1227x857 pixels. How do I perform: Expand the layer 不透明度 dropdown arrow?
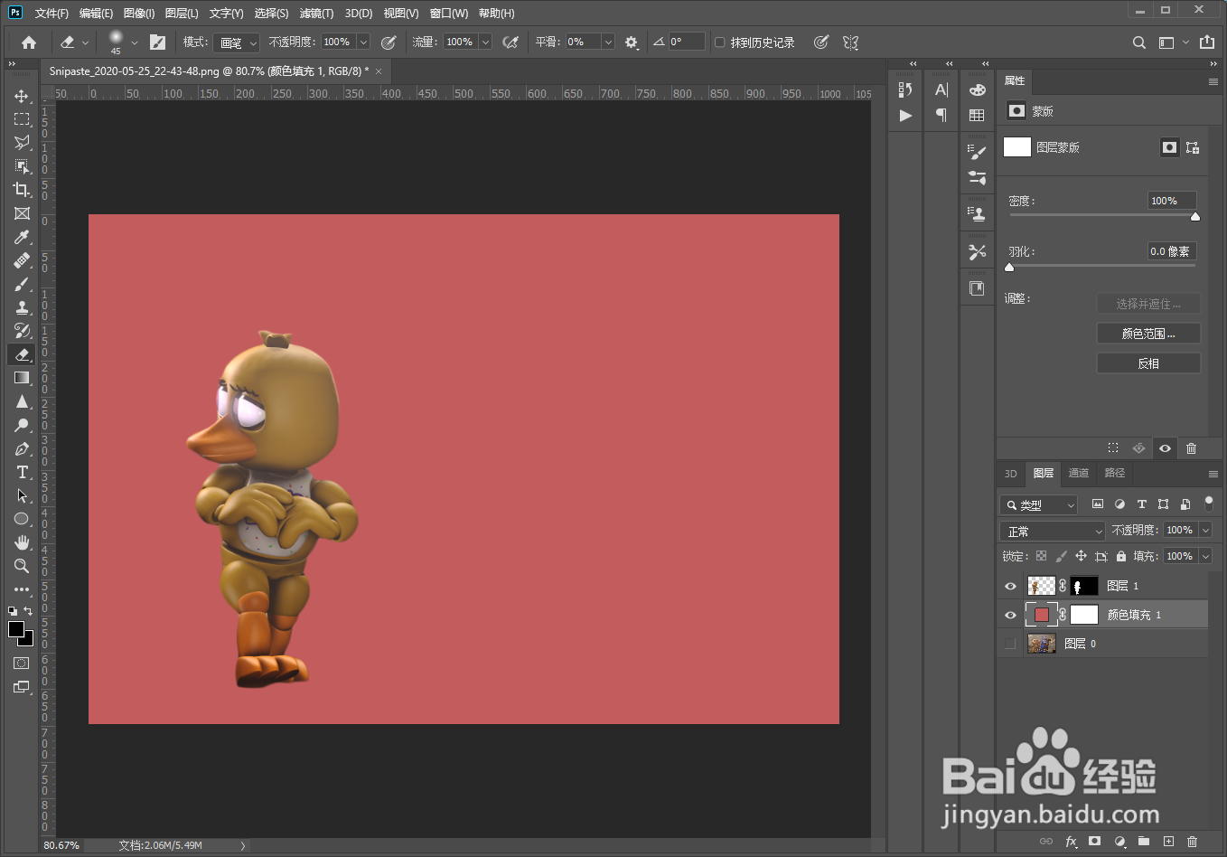point(1205,531)
